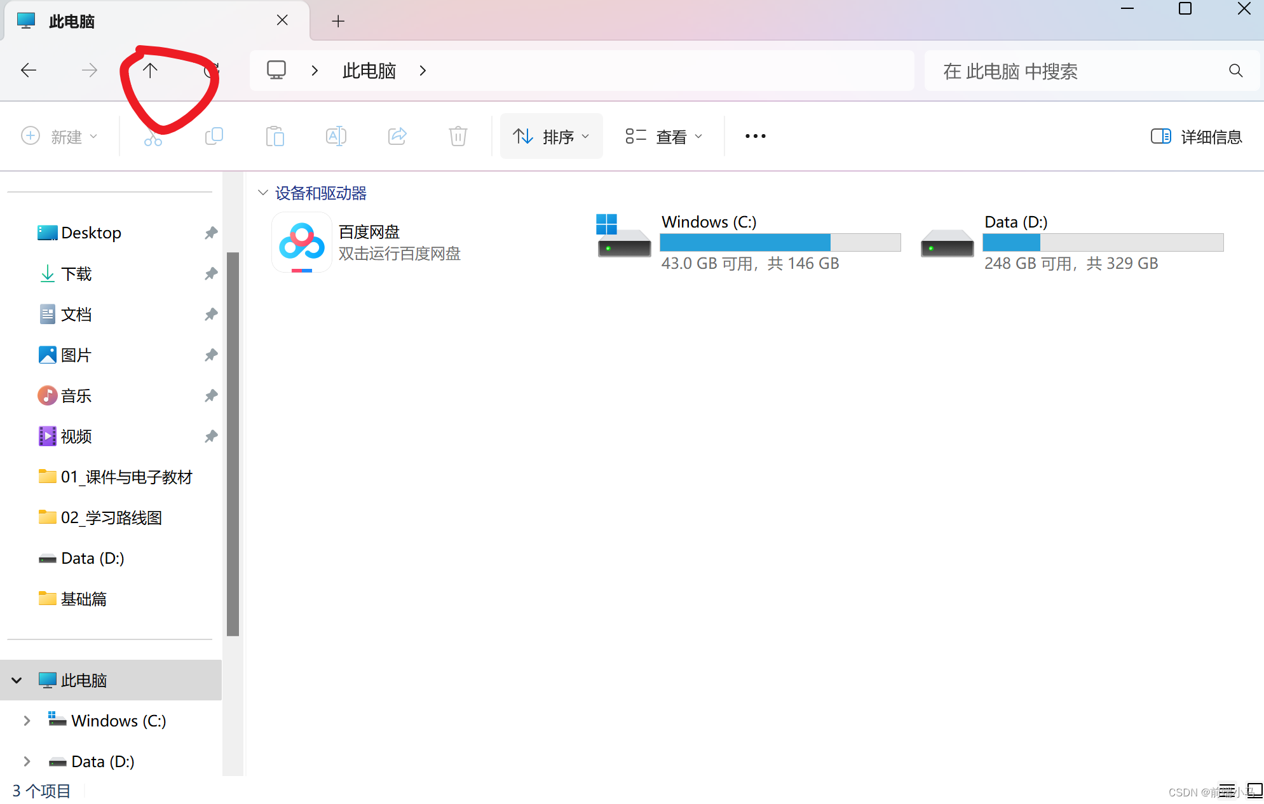This screenshot has width=1264, height=804.
Task: Click the Up directory arrow button
Action: pos(150,71)
